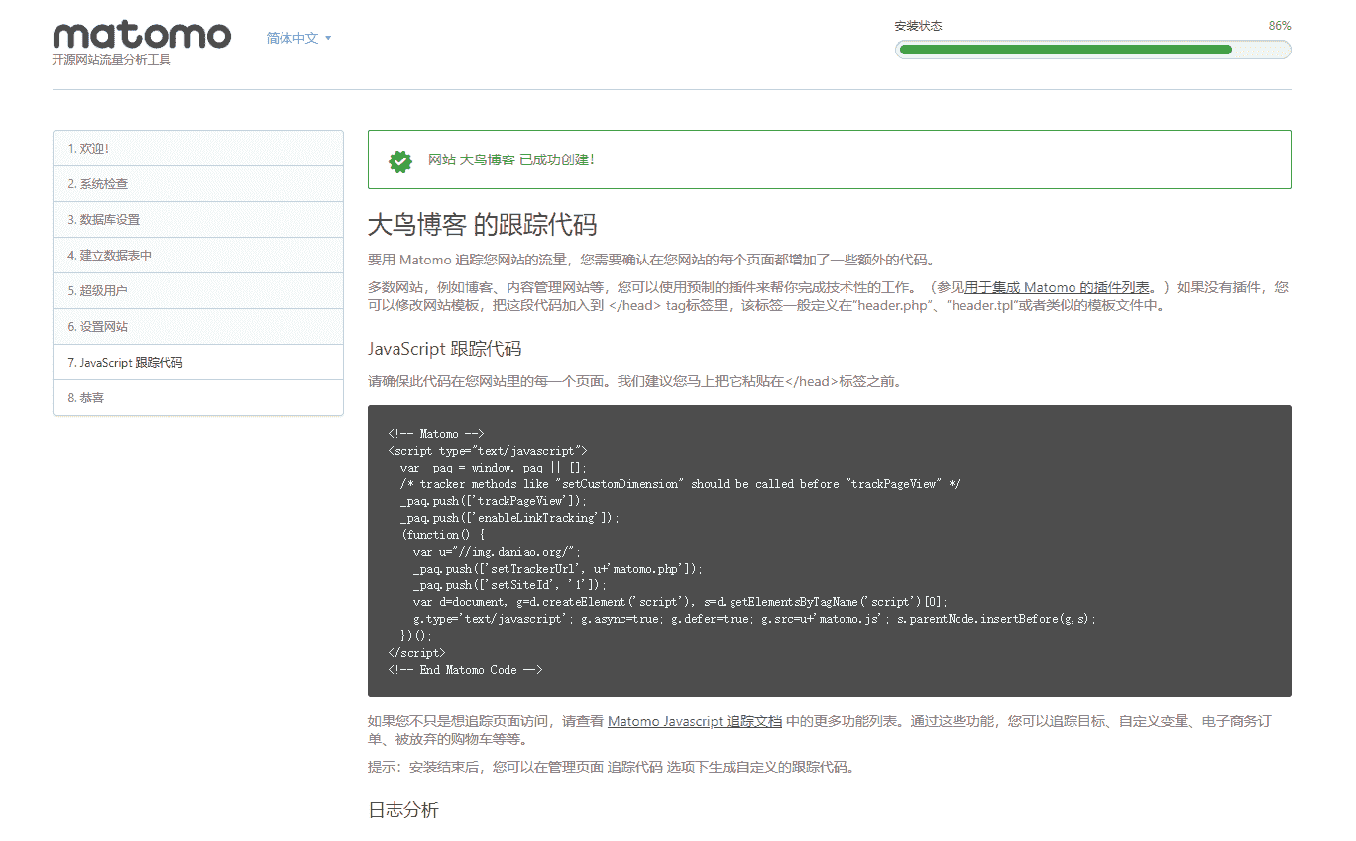
Task: Open the Matomo Javascript 追踪文档 link
Action: (695, 721)
